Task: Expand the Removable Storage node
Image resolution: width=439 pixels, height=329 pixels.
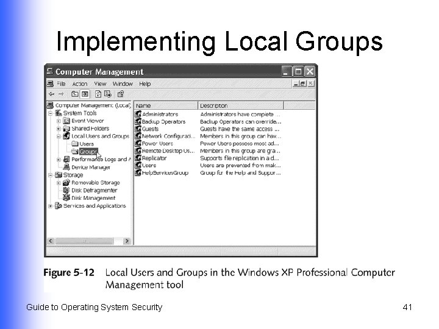Action: (59, 183)
